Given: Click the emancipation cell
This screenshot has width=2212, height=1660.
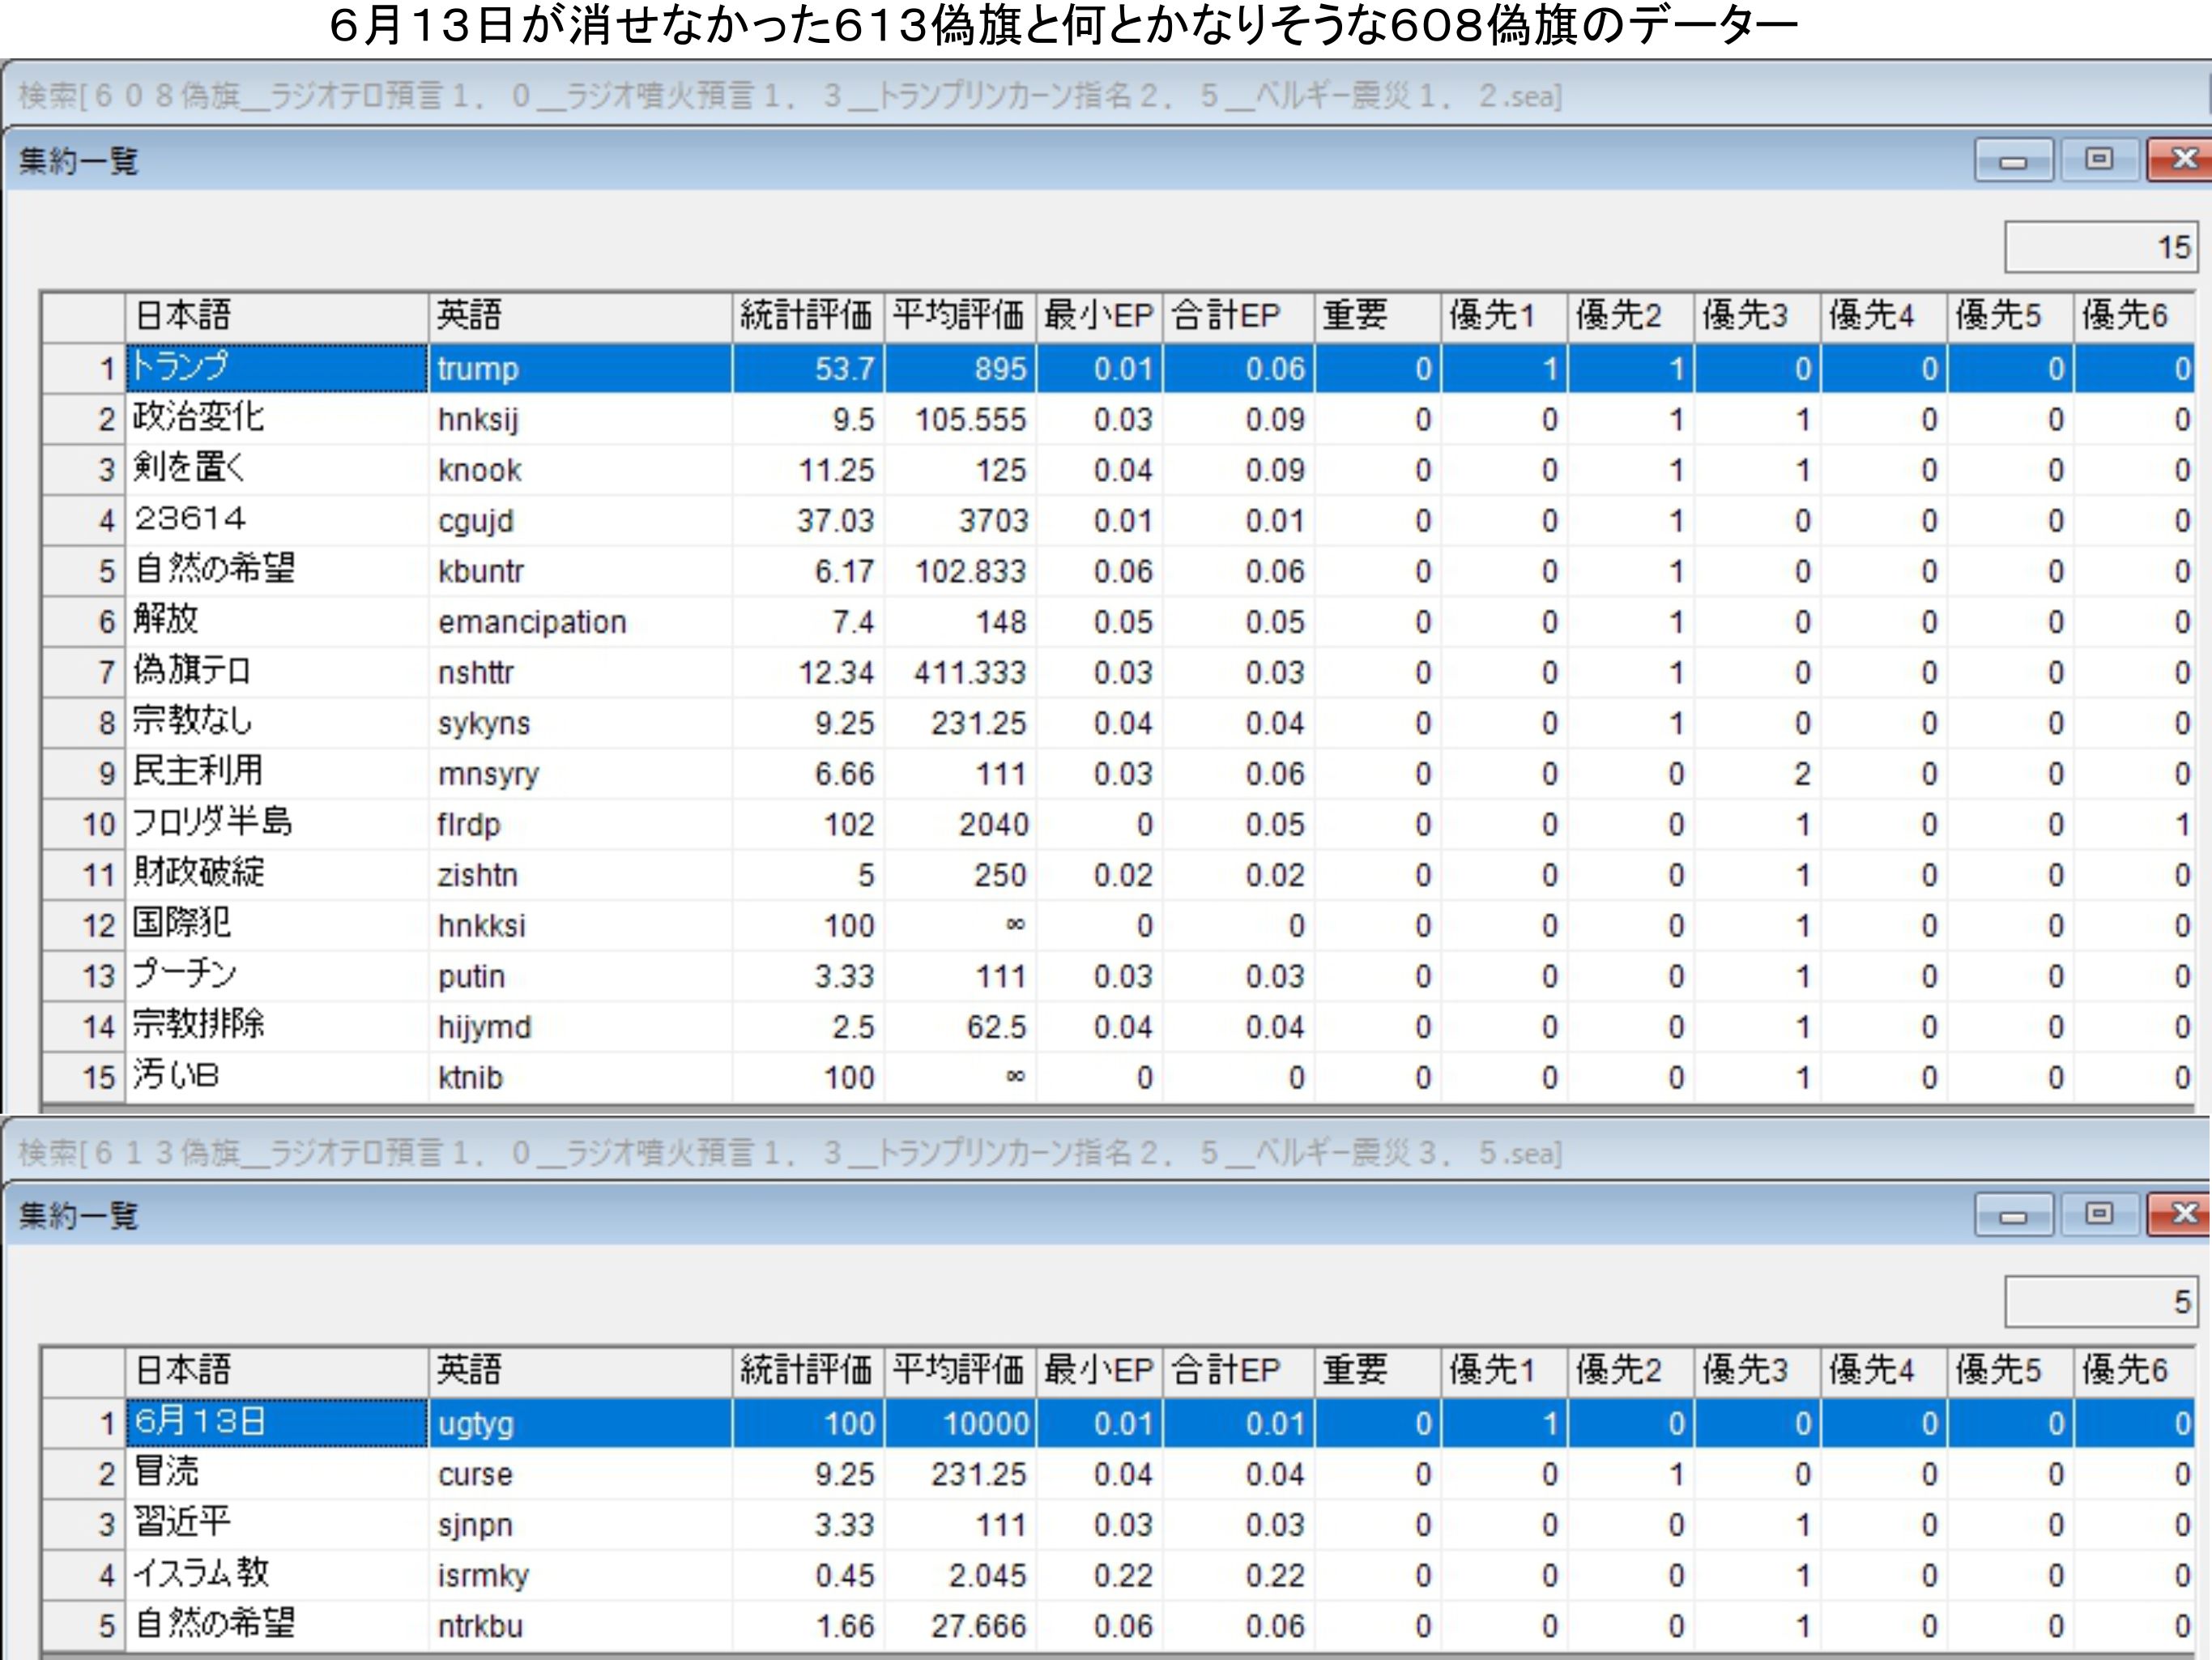Looking at the screenshot, I should (x=580, y=621).
